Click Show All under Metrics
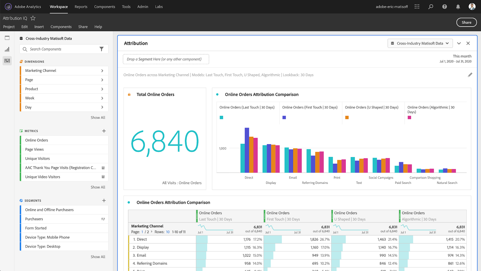Image resolution: width=481 pixels, height=271 pixels. click(x=98, y=187)
